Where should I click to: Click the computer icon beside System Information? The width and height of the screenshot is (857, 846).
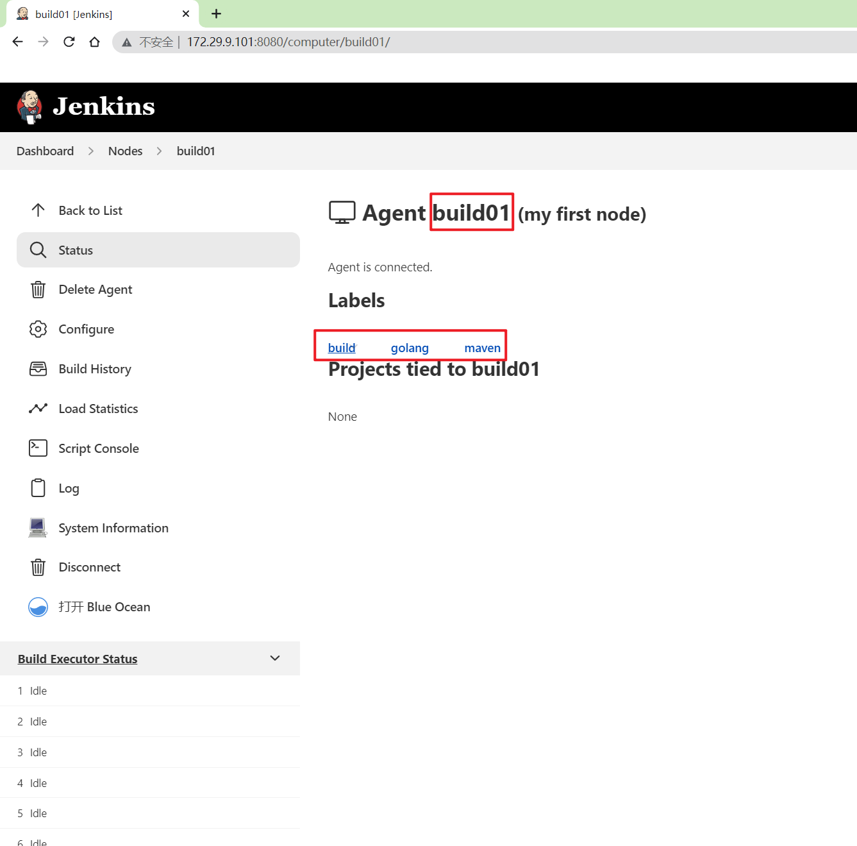click(x=38, y=528)
